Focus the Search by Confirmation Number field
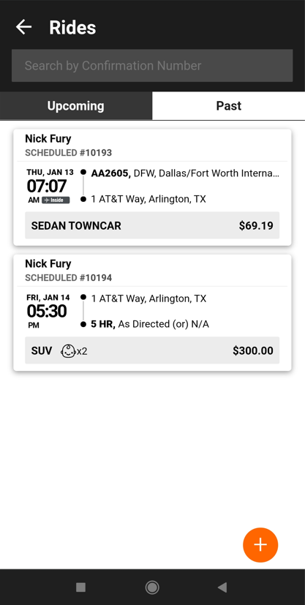Viewport: 305px width, 605px height. click(152, 66)
